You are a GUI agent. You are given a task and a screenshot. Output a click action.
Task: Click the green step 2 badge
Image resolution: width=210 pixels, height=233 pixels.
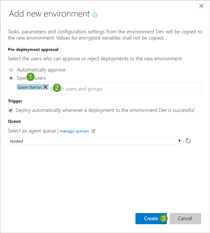pyautogui.click(x=57, y=88)
